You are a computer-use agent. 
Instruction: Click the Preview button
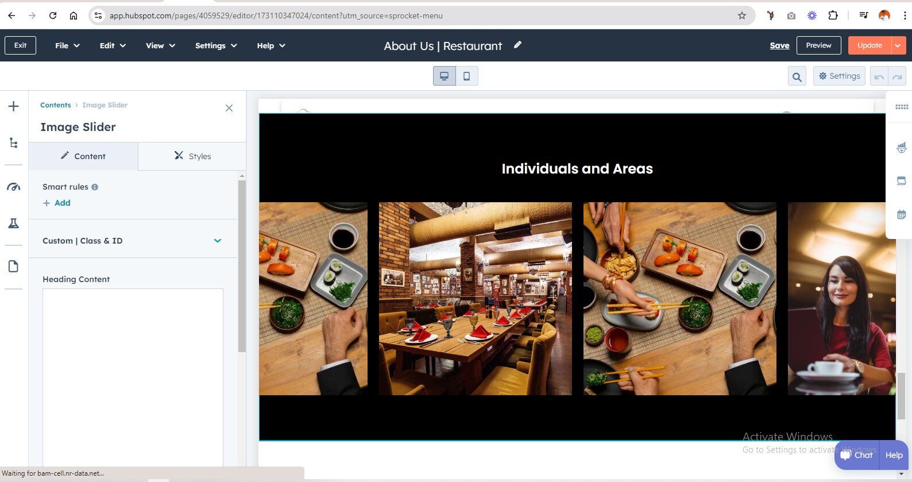pos(818,45)
